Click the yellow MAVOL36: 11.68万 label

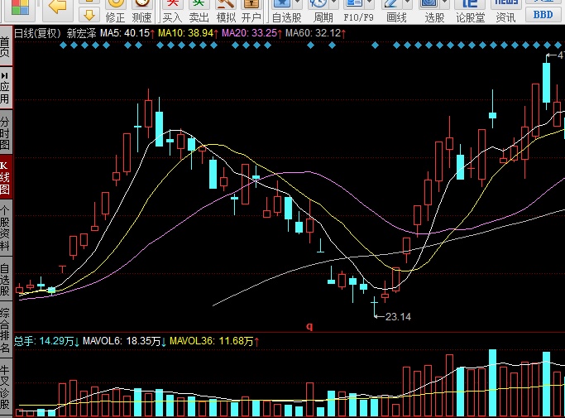coord(212,341)
